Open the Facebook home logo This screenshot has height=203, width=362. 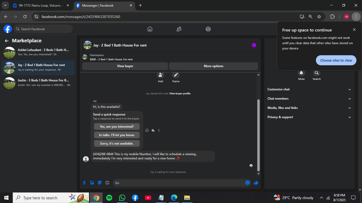click(8, 29)
